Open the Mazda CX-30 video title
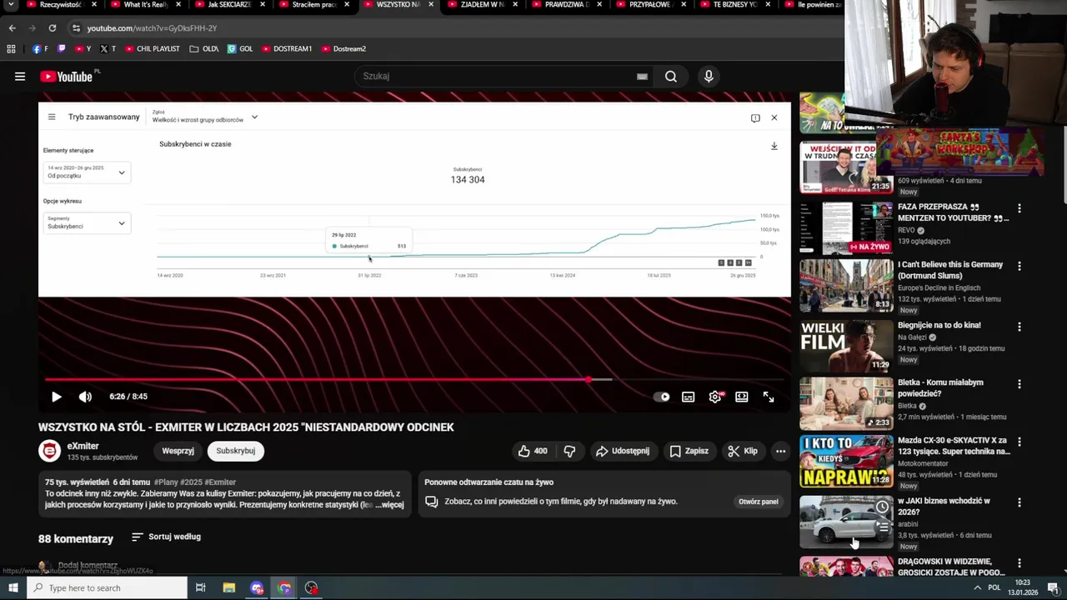The height and width of the screenshot is (600, 1067). pyautogui.click(x=953, y=446)
